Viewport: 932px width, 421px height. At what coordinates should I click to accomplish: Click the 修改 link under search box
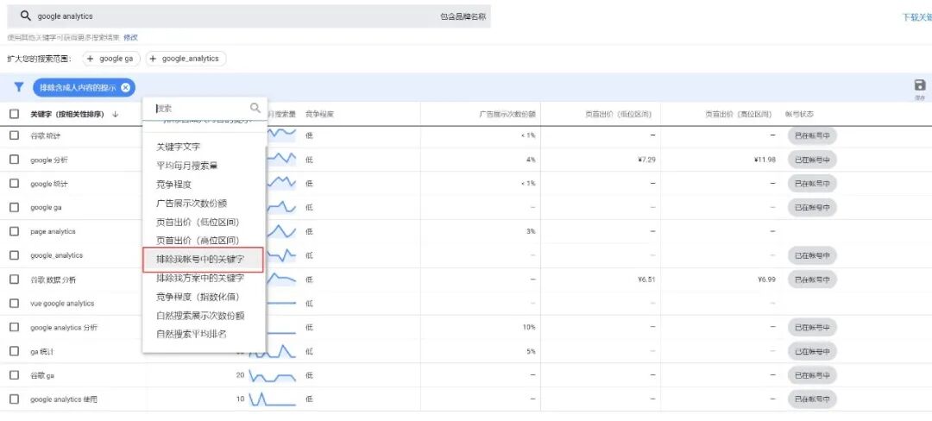130,37
